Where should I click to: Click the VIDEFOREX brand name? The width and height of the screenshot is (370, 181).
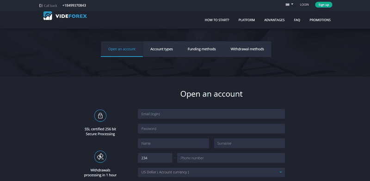(71, 16)
